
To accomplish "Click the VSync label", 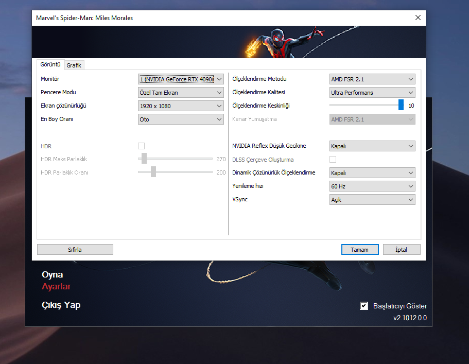I will [240, 199].
